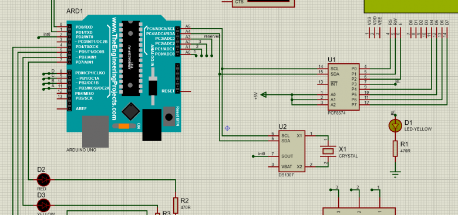
Task: Select the red LED D2 symbol
Action: point(43,180)
